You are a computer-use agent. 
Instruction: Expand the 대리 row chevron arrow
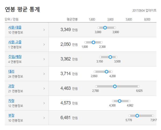pyautogui.click(x=44, y=74)
